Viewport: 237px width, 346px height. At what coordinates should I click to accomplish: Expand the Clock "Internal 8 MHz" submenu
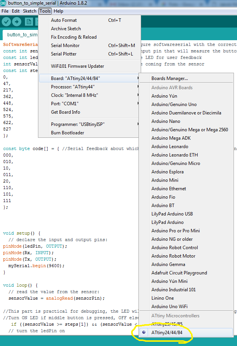[x=89, y=95]
